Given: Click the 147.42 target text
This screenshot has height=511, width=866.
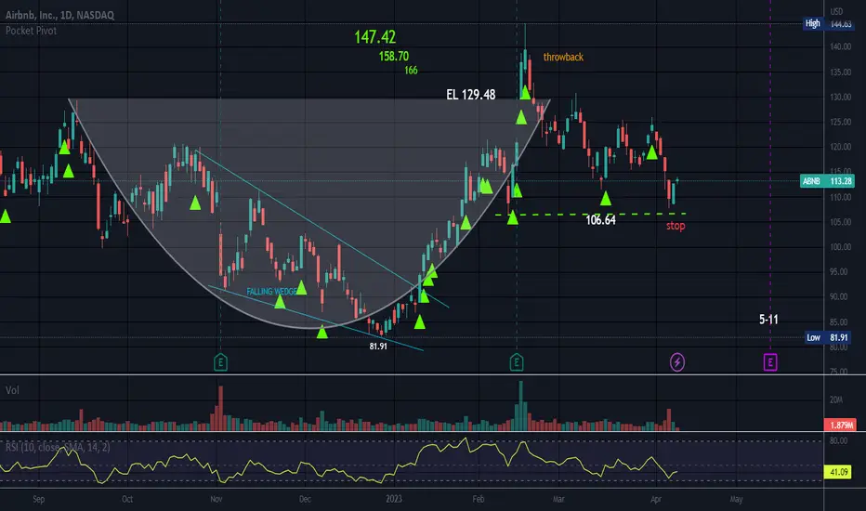Looking at the screenshot, I should tap(375, 37).
